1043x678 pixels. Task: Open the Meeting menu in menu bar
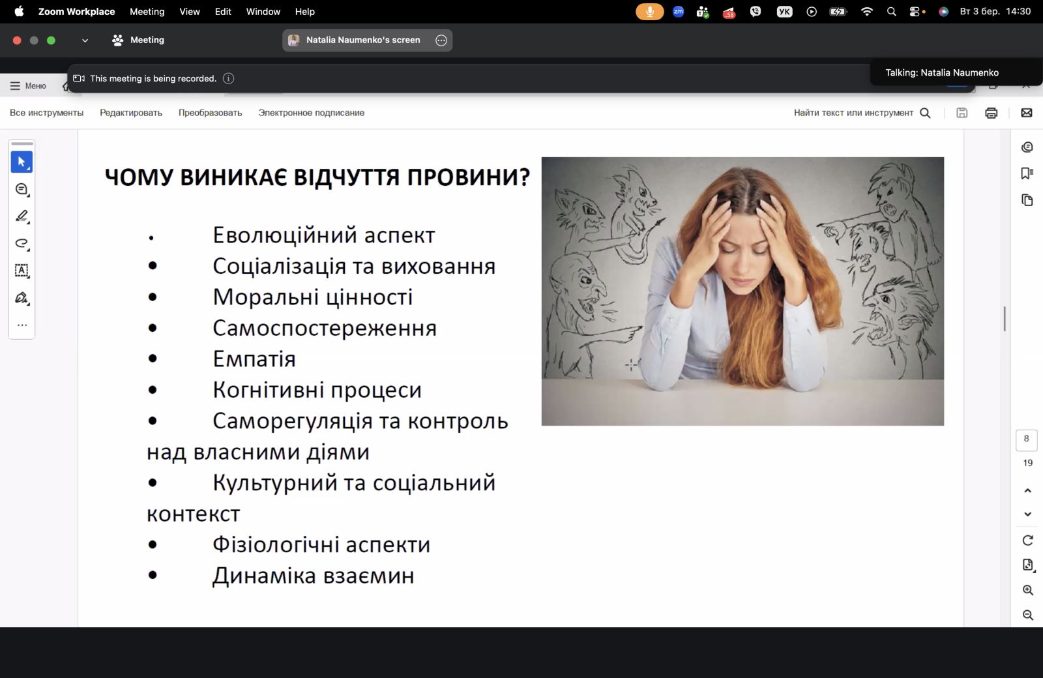[147, 12]
